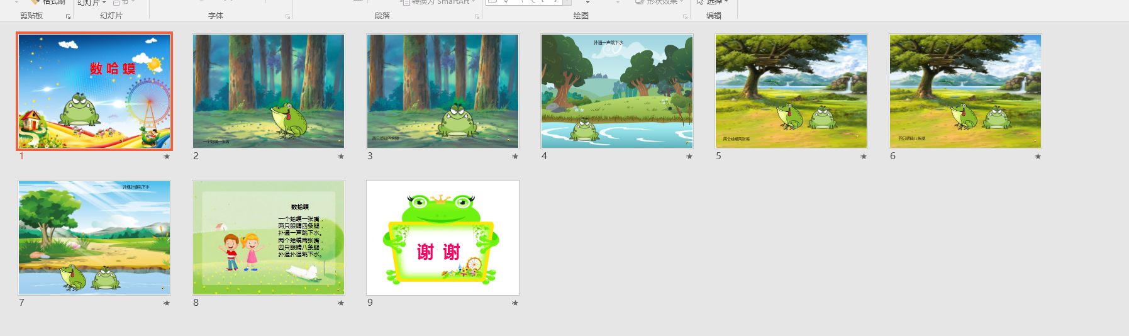1129x336 pixels.
Task: Click slide number 5 label
Action: [x=718, y=156]
